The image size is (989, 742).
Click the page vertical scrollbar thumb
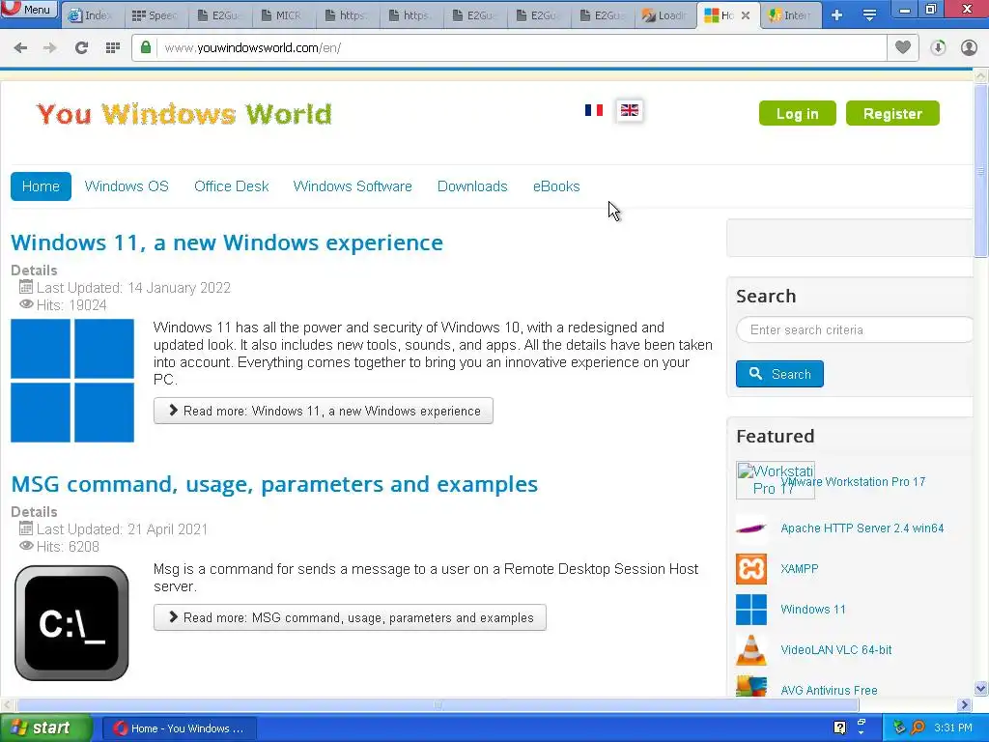[x=981, y=170]
